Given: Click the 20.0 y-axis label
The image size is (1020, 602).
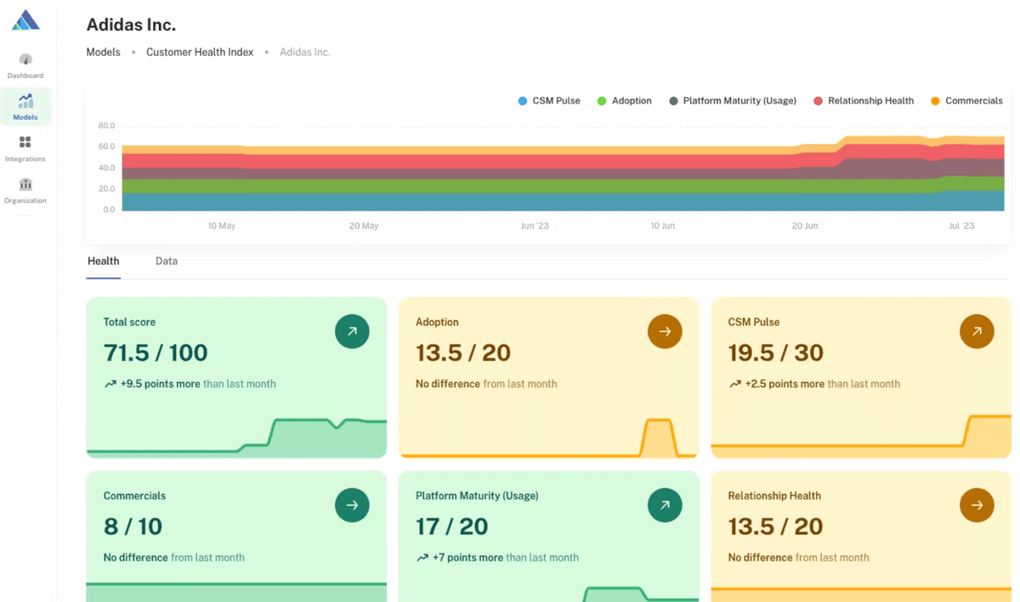Looking at the screenshot, I should [x=106, y=188].
